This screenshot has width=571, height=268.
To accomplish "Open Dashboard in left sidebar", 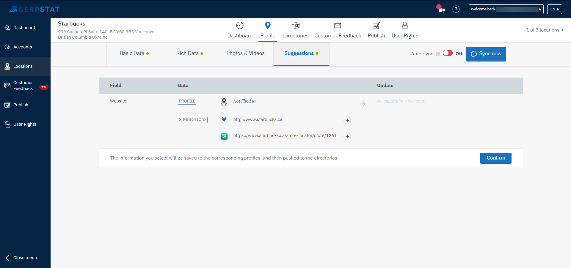I will click(25, 28).
